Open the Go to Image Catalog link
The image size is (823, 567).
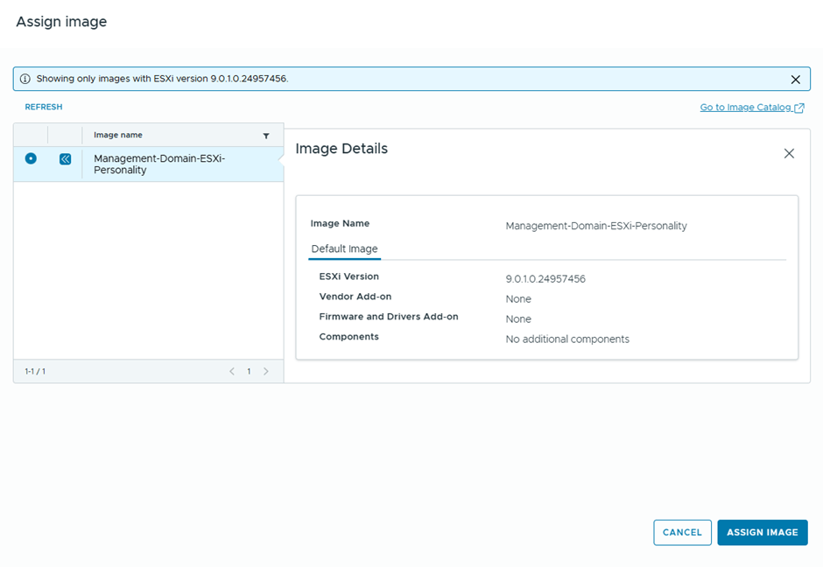[x=746, y=108]
